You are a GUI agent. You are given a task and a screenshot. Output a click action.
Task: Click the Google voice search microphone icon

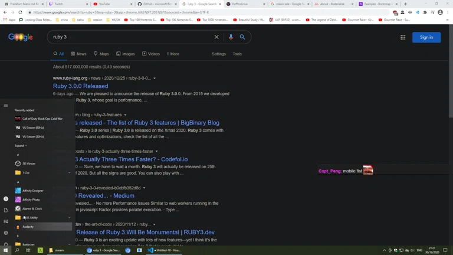[231, 37]
